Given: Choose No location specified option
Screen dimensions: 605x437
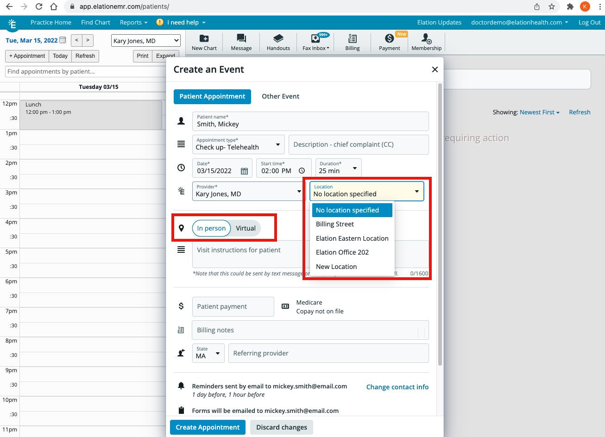Looking at the screenshot, I should [x=352, y=210].
